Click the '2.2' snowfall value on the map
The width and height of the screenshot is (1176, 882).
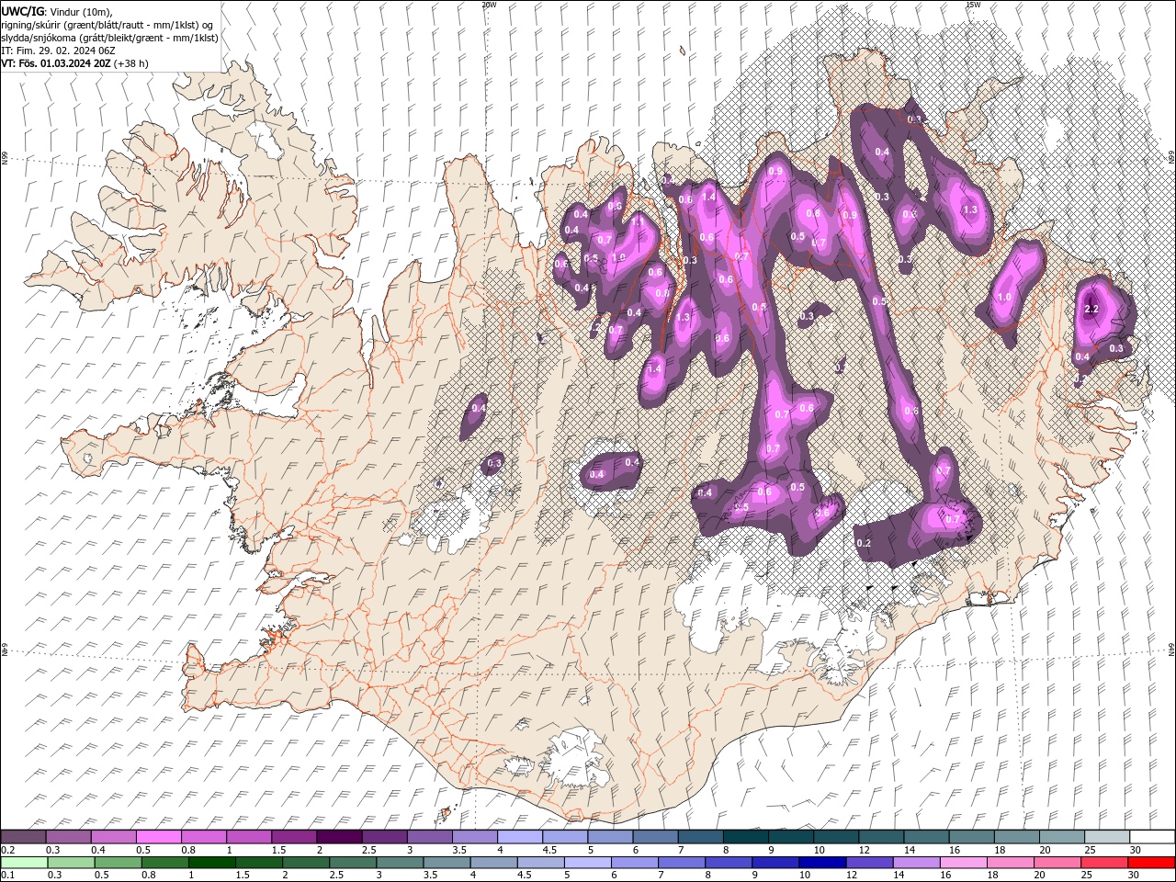click(1091, 310)
